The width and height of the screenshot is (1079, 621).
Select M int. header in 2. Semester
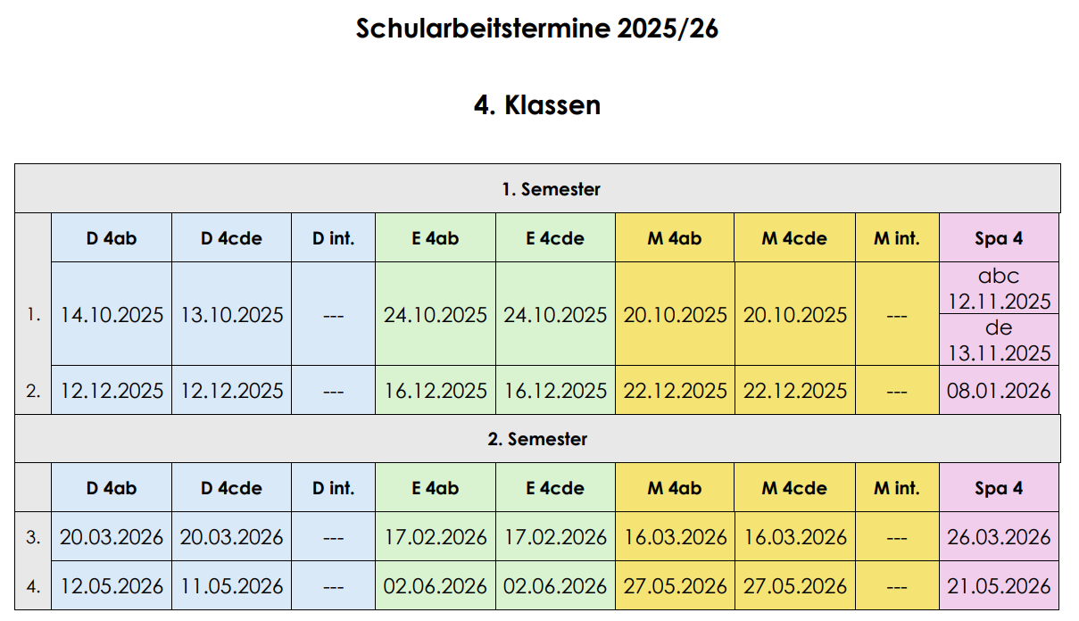click(x=896, y=488)
